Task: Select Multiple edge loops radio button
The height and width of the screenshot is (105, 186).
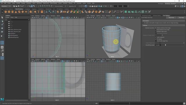Action: (x=156, y=32)
